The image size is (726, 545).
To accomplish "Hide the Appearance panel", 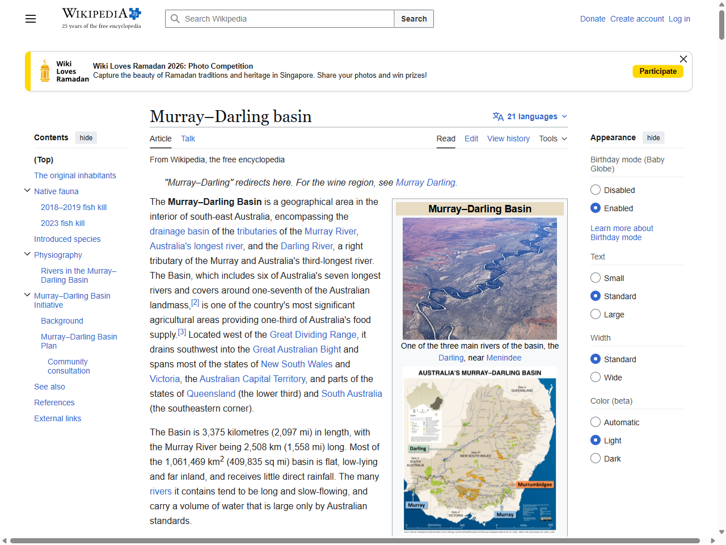I will [653, 138].
